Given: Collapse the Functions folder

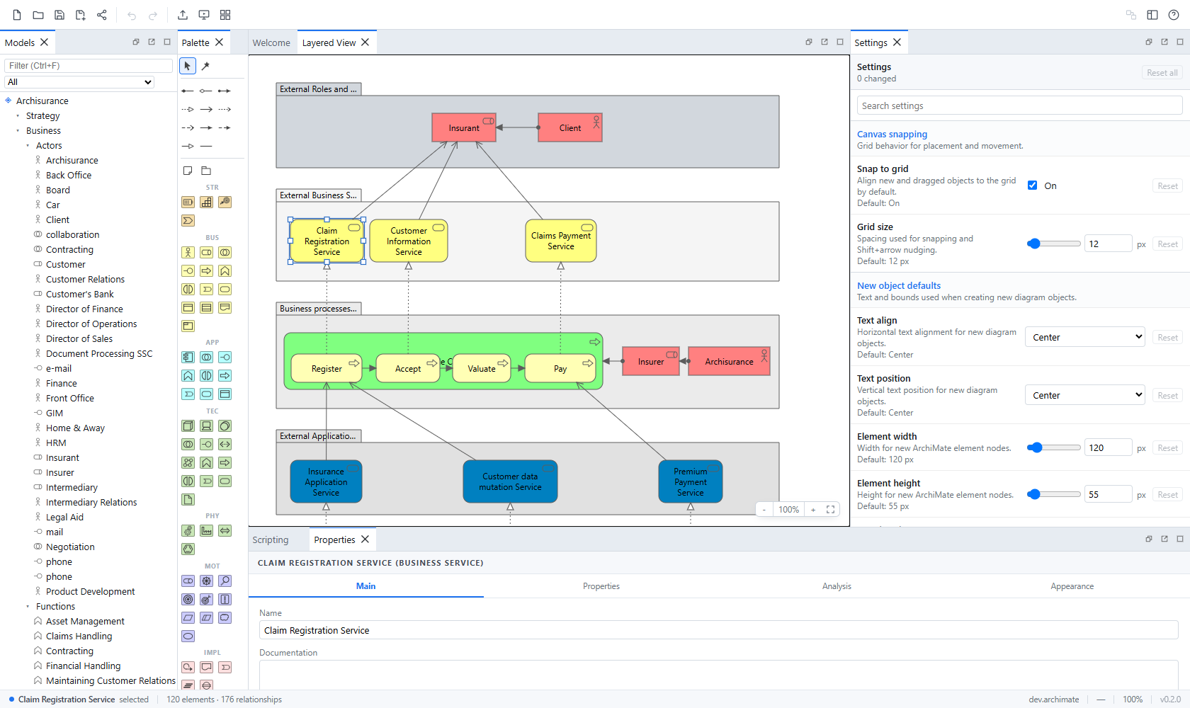Looking at the screenshot, I should pyautogui.click(x=28, y=607).
